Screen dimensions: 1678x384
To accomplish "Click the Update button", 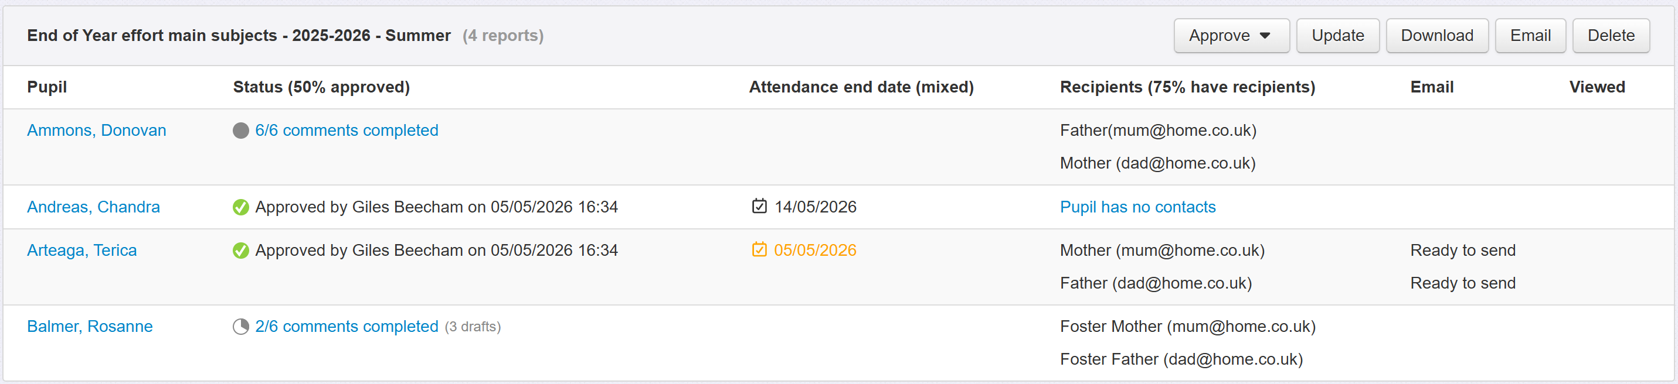I will click(x=1337, y=36).
